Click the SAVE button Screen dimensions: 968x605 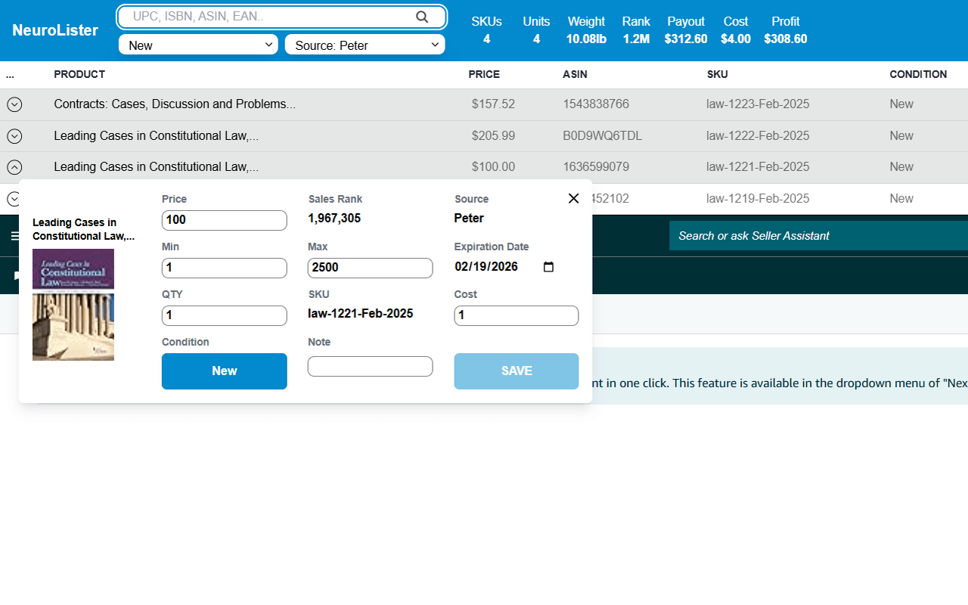tap(516, 371)
